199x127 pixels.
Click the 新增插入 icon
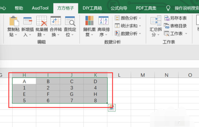click(28, 21)
